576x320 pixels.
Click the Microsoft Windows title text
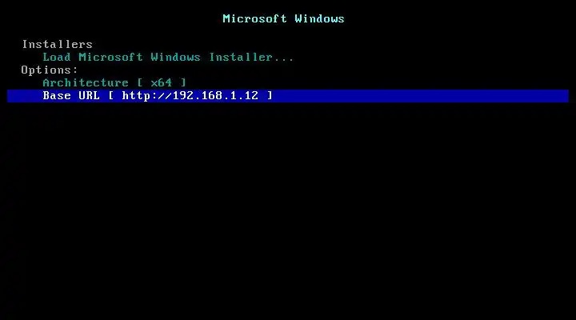pyautogui.click(x=283, y=18)
